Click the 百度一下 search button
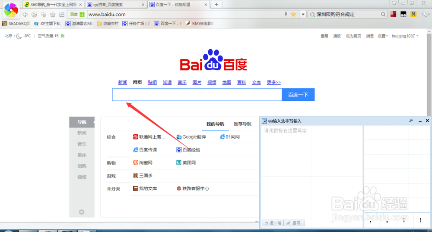 click(x=298, y=95)
